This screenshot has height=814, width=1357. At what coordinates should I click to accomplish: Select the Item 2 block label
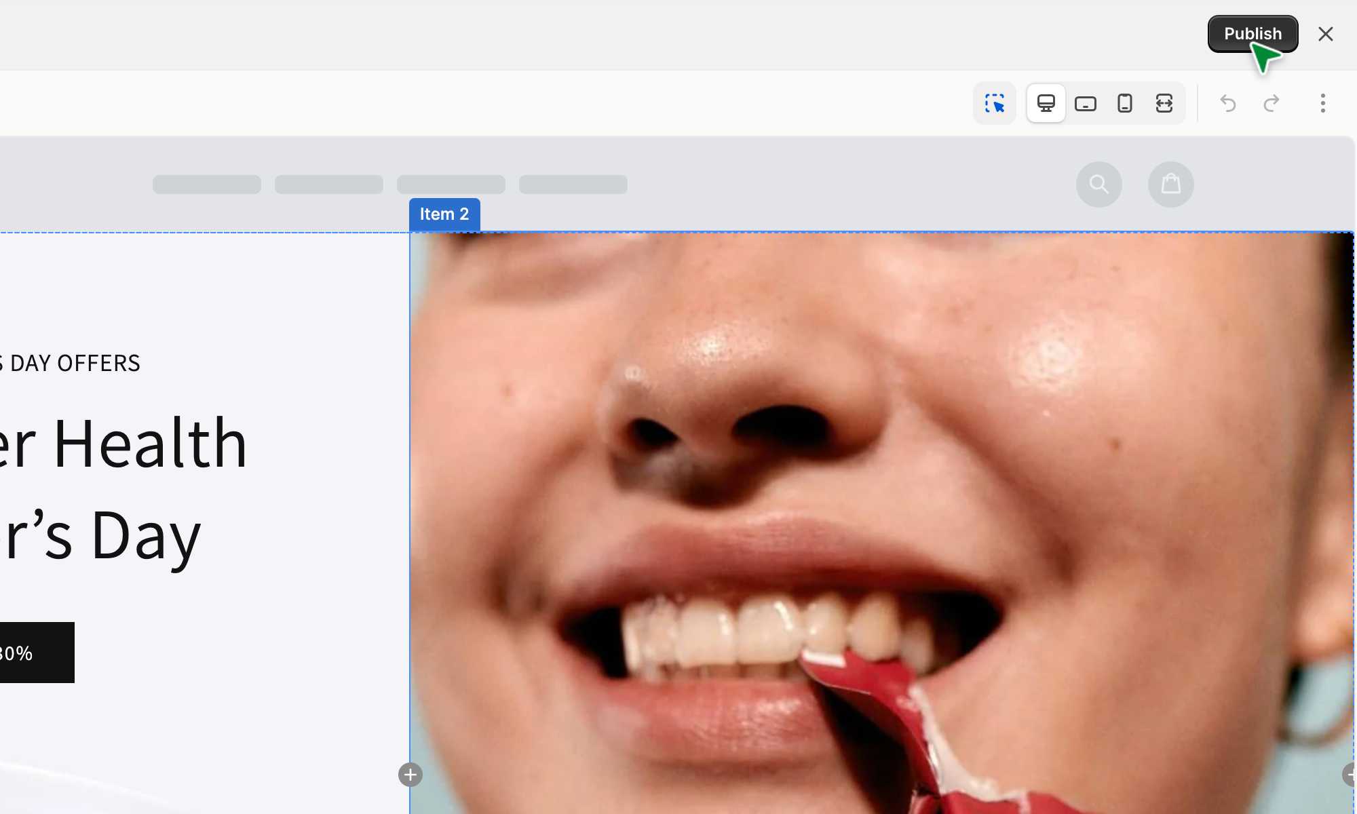pyautogui.click(x=444, y=214)
